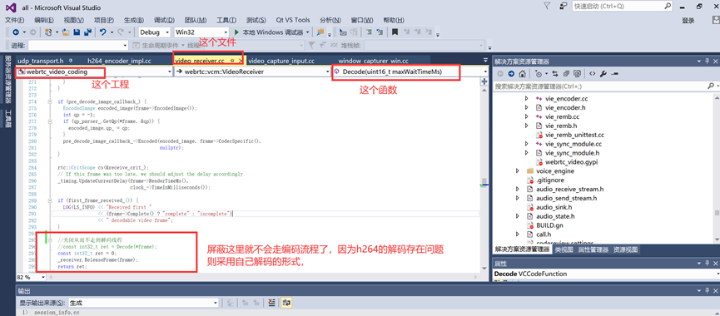
Task: Click the search magnifier in Quick Launch
Action: [668, 7]
